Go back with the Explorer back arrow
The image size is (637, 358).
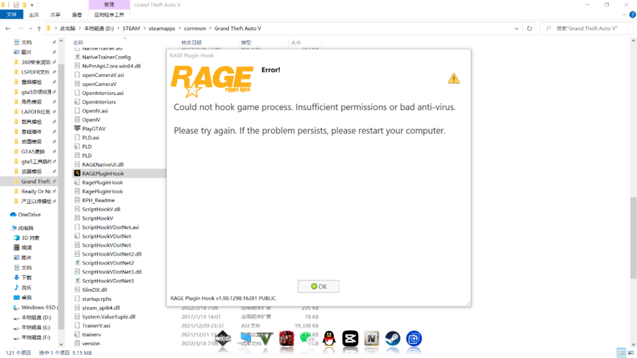pos(8,29)
